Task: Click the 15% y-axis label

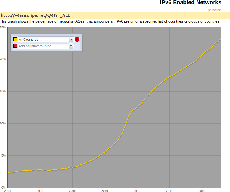Action: [3, 91]
